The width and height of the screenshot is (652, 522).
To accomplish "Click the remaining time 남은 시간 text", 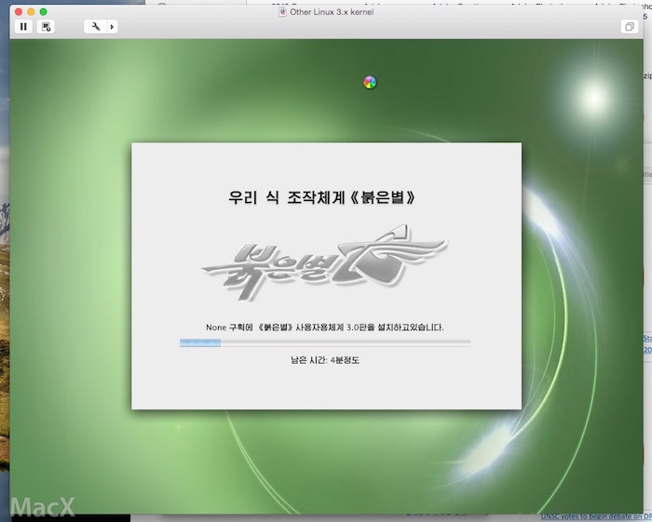I will click(325, 360).
